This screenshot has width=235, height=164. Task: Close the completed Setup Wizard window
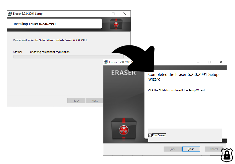coord(221,62)
